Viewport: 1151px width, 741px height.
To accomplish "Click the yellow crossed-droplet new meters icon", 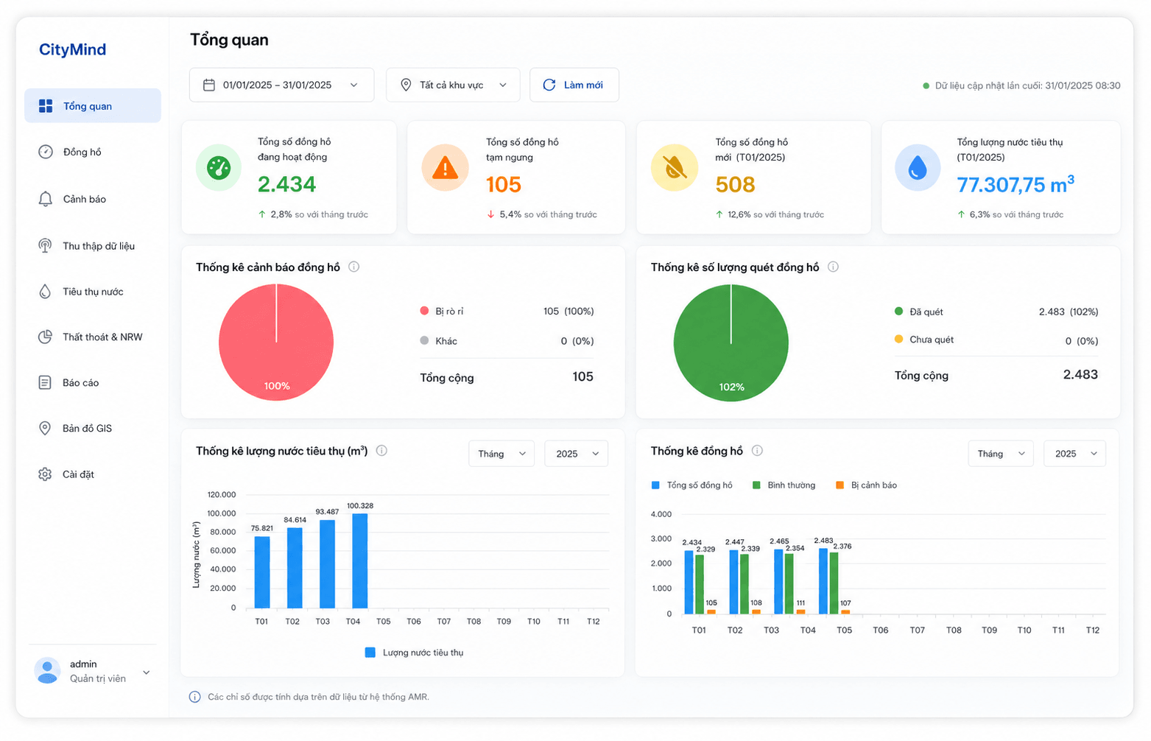I will click(x=675, y=168).
